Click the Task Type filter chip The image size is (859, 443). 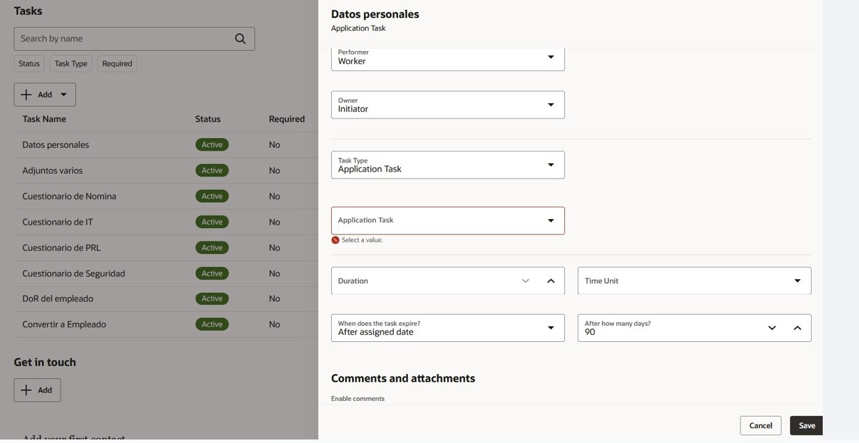coord(71,63)
